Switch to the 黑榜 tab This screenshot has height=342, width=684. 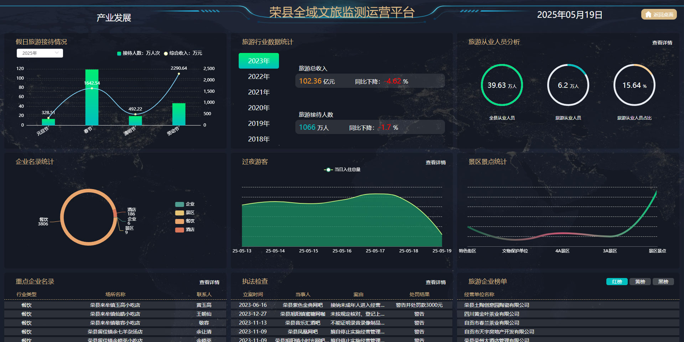[663, 281]
